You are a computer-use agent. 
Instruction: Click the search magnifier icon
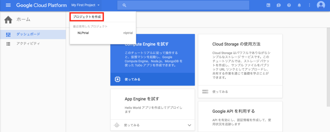tap(124, 5)
